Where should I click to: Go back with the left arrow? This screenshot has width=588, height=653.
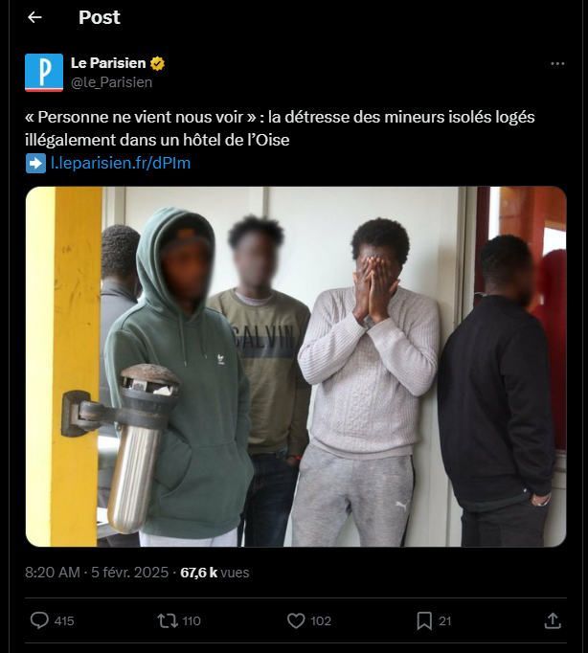(x=34, y=17)
